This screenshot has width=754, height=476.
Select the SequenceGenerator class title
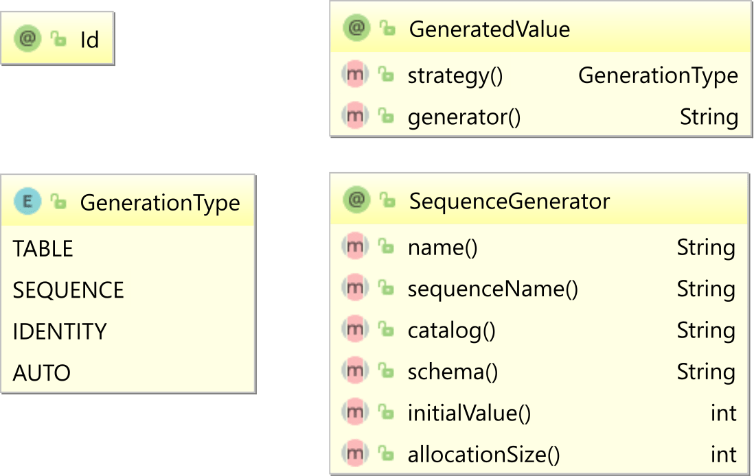[509, 202]
